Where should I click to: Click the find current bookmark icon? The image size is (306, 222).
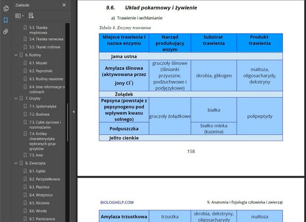click(x=31, y=16)
